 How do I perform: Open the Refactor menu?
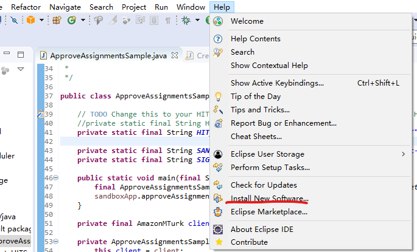26,7
